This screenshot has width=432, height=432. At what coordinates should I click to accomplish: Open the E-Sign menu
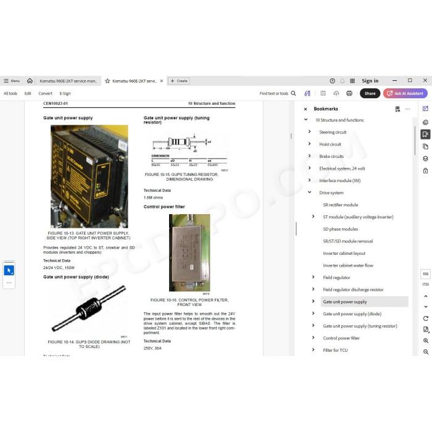65,93
